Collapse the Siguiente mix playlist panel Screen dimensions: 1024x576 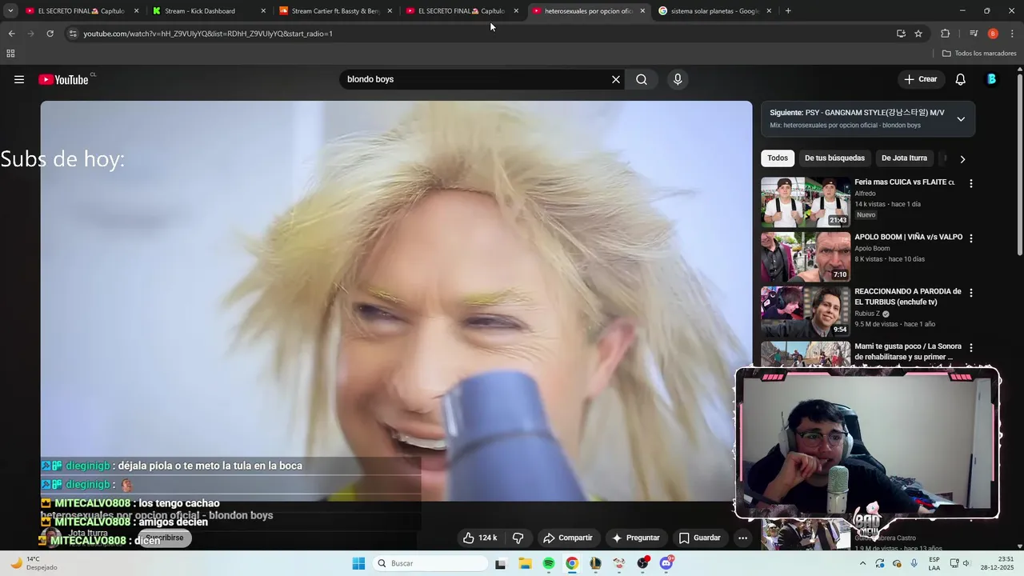(961, 119)
